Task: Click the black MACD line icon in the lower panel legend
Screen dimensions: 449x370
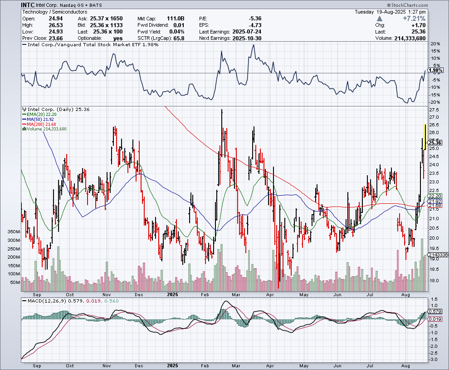Action: pyautogui.click(x=24, y=301)
